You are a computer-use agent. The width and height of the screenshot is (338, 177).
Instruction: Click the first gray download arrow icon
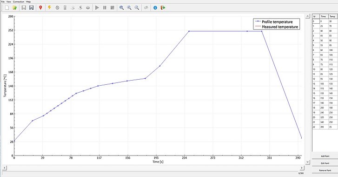pyautogui.click(x=73, y=8)
